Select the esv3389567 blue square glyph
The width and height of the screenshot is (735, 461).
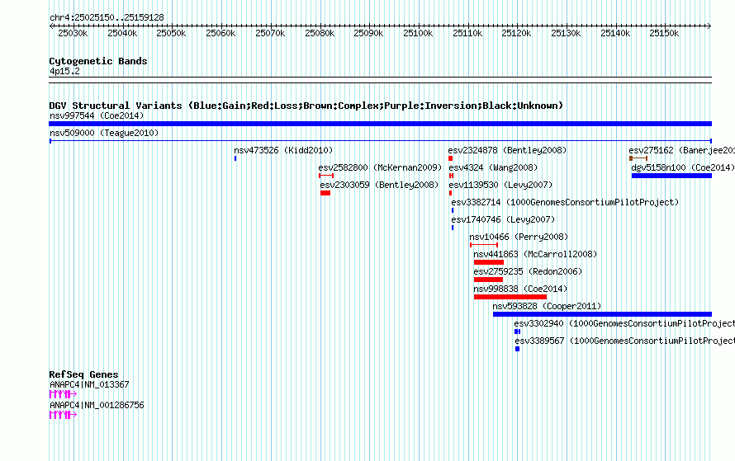[x=518, y=349]
